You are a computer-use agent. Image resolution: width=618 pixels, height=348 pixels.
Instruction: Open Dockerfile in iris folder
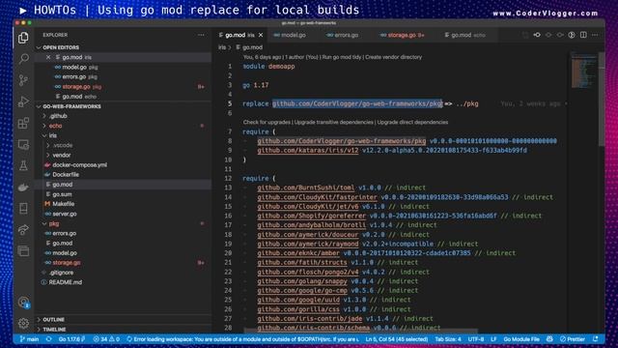[x=66, y=175]
